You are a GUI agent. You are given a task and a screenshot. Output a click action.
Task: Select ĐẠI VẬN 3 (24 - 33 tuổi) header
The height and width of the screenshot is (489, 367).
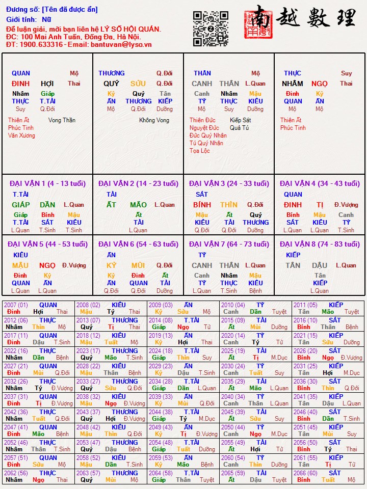pyautogui.click(x=229, y=183)
